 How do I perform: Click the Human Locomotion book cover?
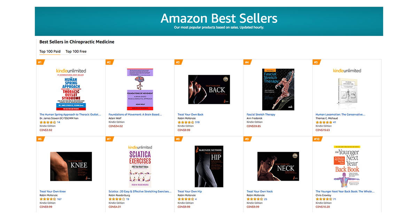pyautogui.click(x=347, y=91)
